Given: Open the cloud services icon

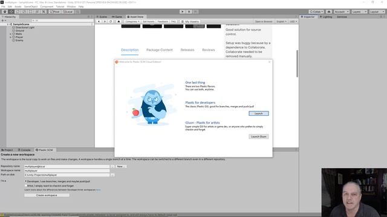Looking at the screenshot, I should coord(329,11).
